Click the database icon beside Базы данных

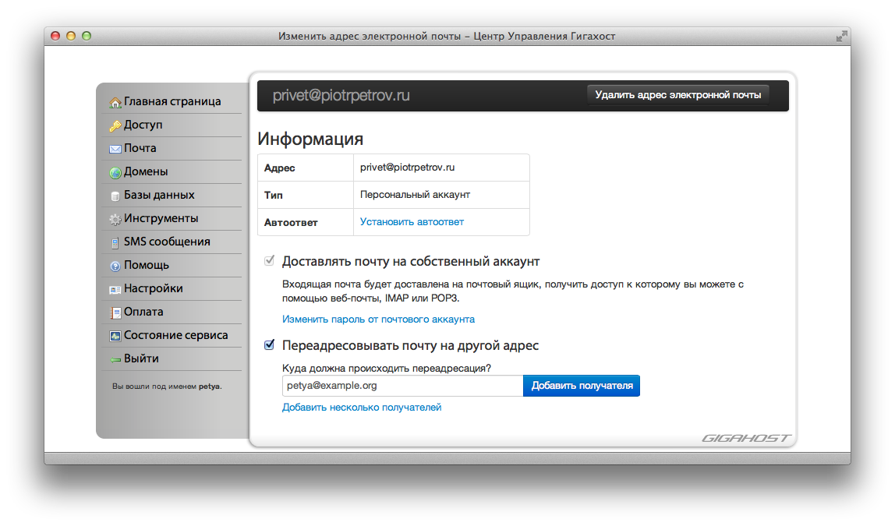(x=115, y=196)
